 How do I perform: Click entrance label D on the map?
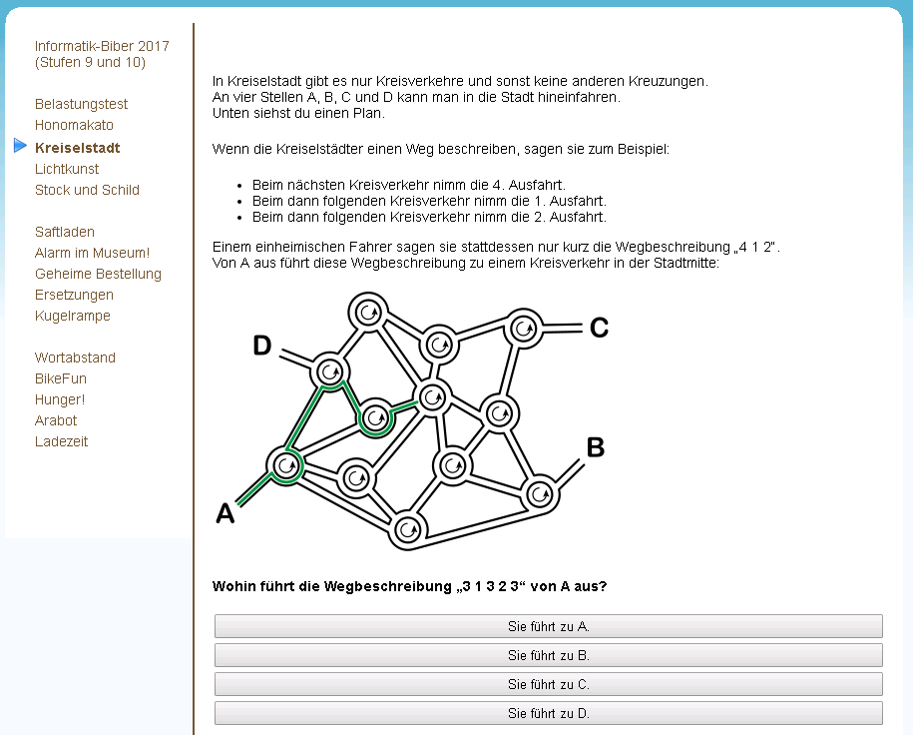pyautogui.click(x=262, y=346)
